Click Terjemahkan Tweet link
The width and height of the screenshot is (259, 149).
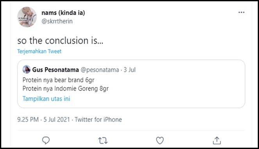(39, 51)
